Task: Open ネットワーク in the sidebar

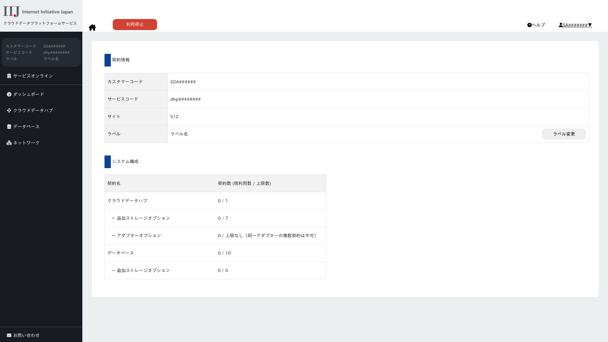Action: (x=26, y=143)
